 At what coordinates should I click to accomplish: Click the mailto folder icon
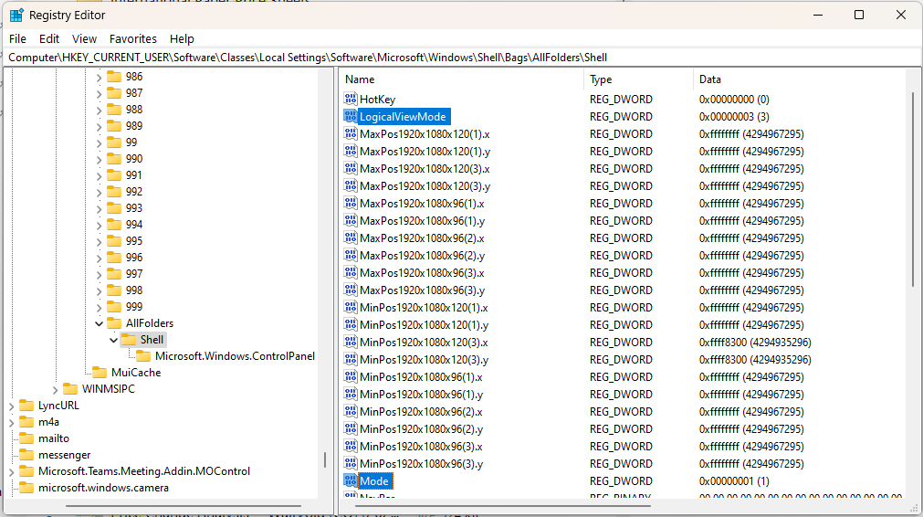26,438
